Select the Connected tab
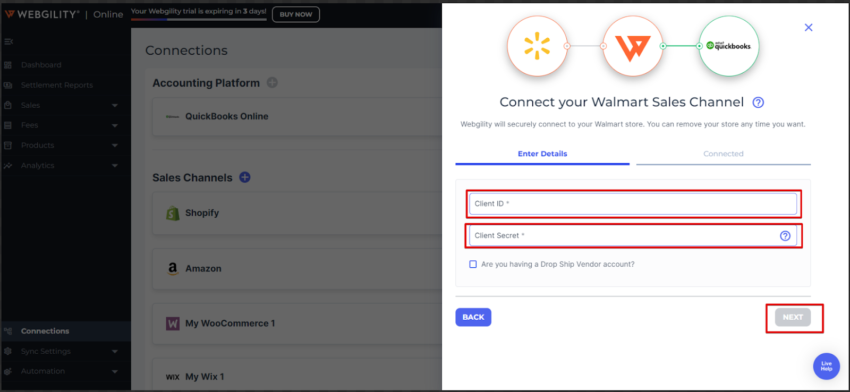Viewport: 850px width, 392px height. [x=723, y=154]
